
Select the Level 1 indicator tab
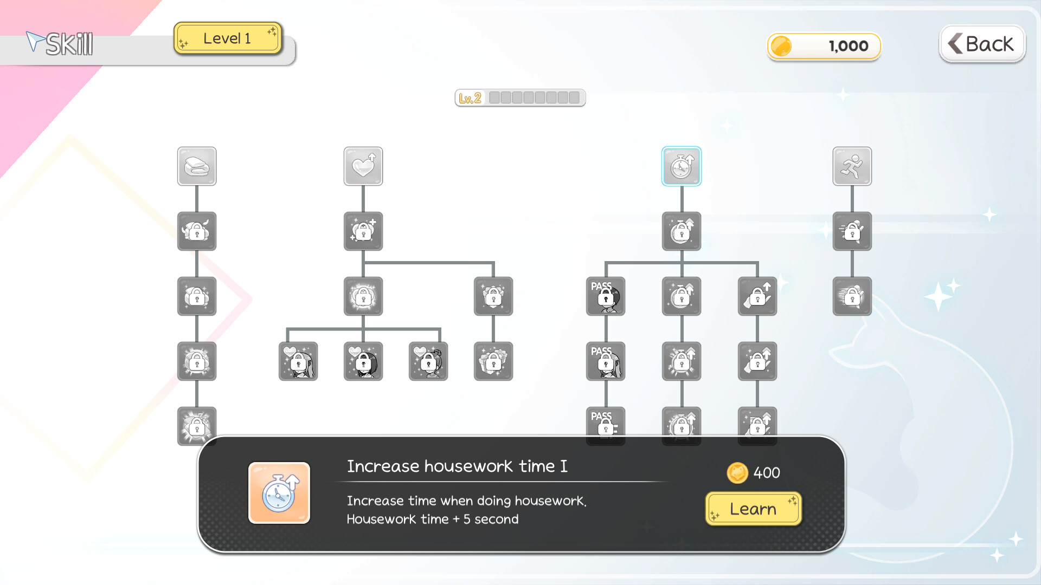click(228, 40)
